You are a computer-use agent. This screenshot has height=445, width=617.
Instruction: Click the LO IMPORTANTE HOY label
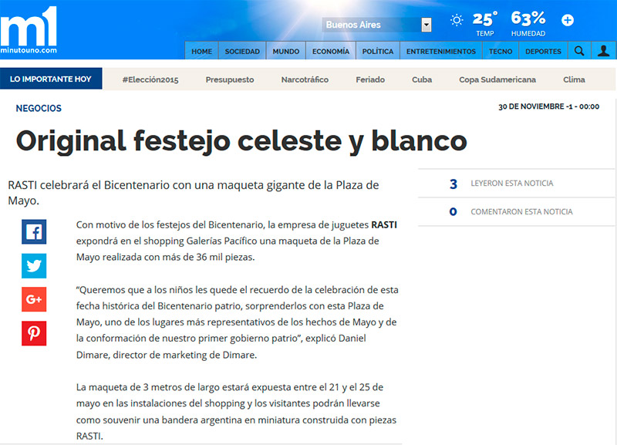(x=51, y=79)
